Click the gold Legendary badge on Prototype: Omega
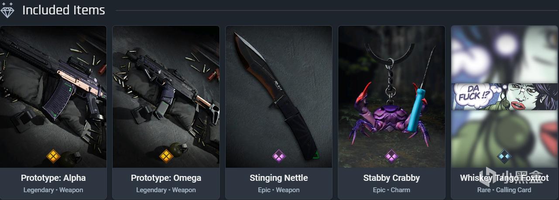 click(166, 156)
